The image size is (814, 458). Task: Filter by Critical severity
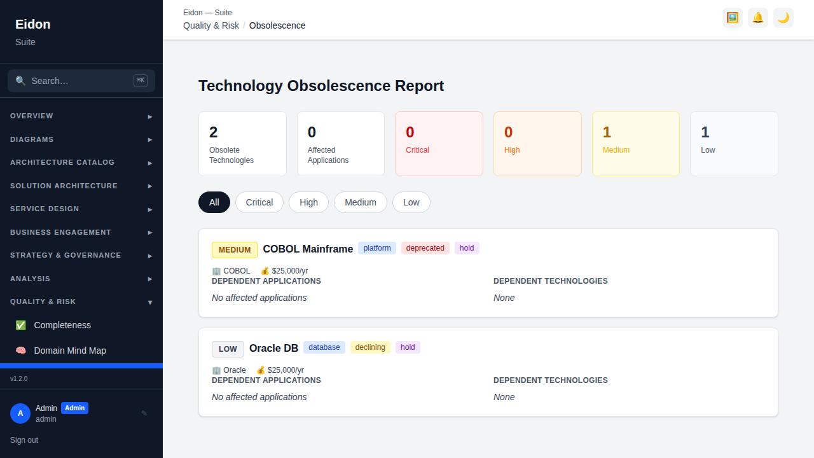tap(259, 202)
